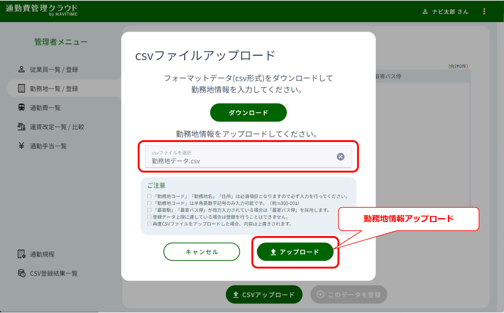Image resolution: width=504 pixels, height=313 pixels.
Task: Click the CSV result list icon
Action: tap(22, 273)
